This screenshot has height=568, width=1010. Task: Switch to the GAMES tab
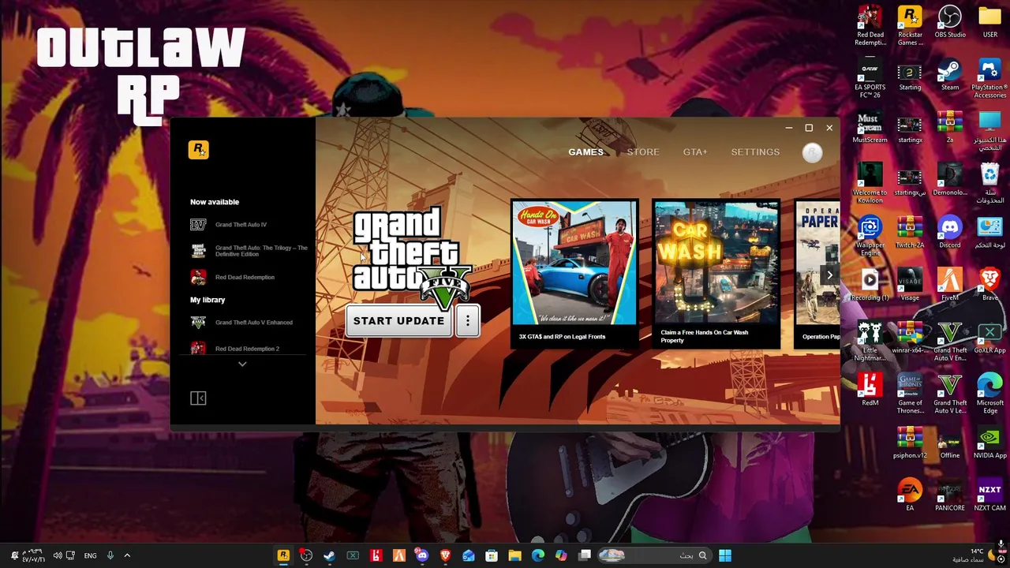[585, 152]
